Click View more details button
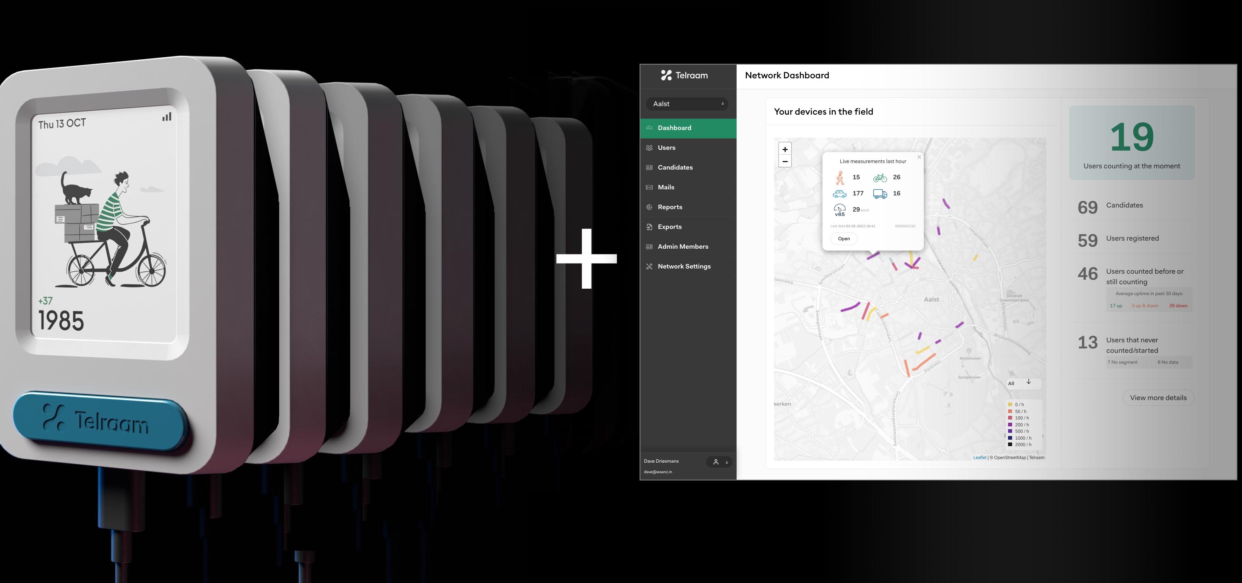 pyautogui.click(x=1158, y=398)
